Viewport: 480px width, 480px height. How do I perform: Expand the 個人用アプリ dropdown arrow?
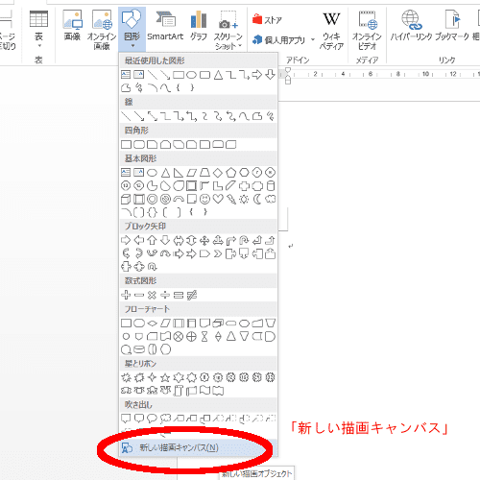(x=313, y=39)
